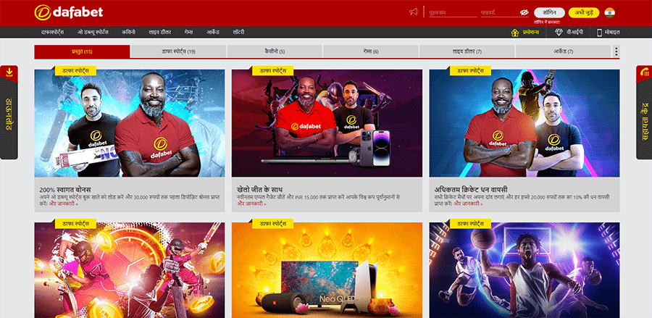Viewport: 652px width, 318px height.
Task: Open the प्रमोशन्स link in the nav bar
Action: [x=530, y=33]
